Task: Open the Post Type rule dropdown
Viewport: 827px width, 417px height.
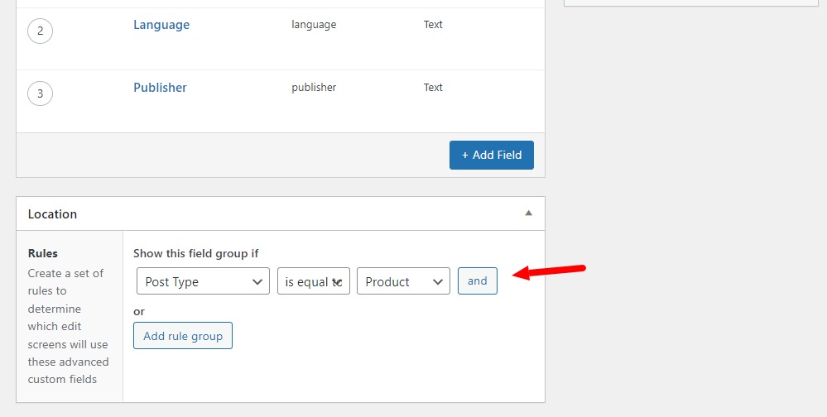Action: tap(203, 281)
